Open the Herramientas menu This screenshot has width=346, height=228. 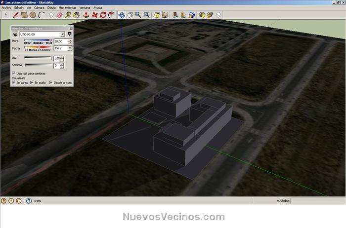pyautogui.click(x=67, y=8)
